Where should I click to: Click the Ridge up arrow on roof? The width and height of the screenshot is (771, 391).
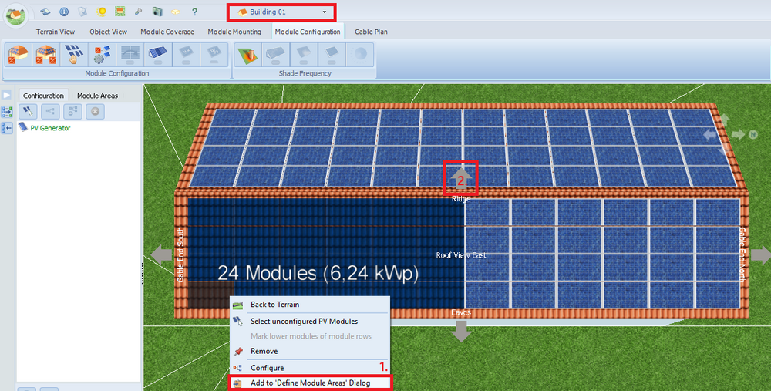[461, 177]
